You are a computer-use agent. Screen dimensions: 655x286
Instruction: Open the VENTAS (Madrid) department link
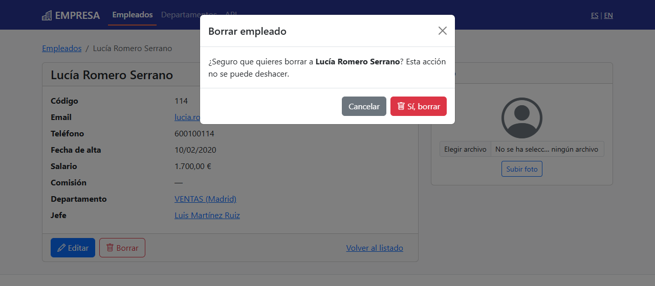point(205,199)
